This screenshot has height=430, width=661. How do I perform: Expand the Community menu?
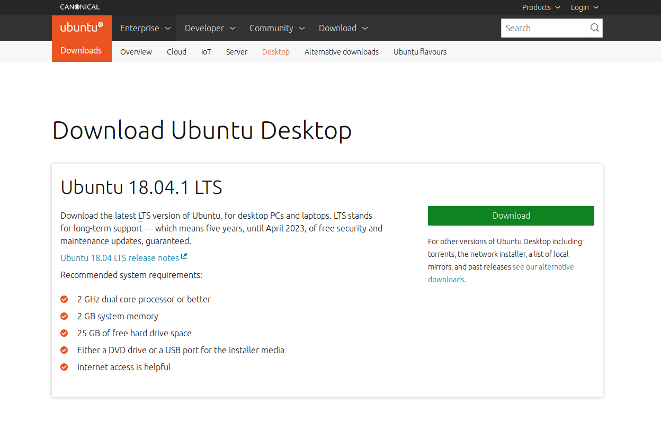[277, 28]
